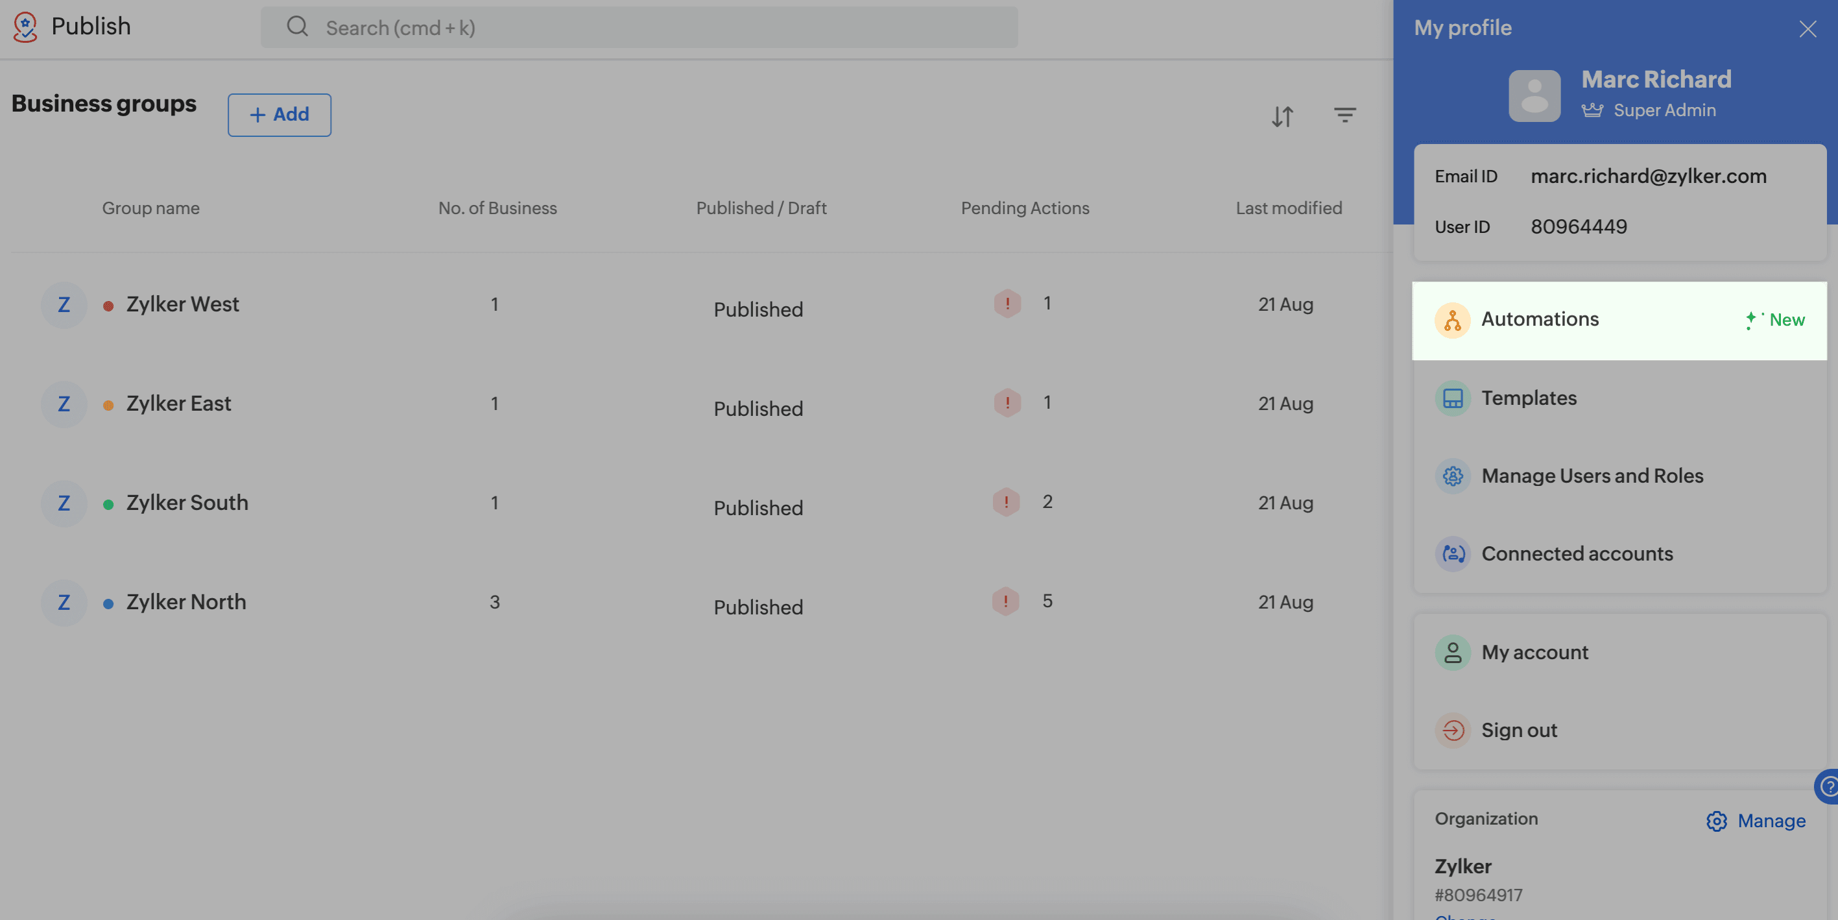The width and height of the screenshot is (1838, 920).
Task: Open the help question mark bubble
Action: 1827,786
